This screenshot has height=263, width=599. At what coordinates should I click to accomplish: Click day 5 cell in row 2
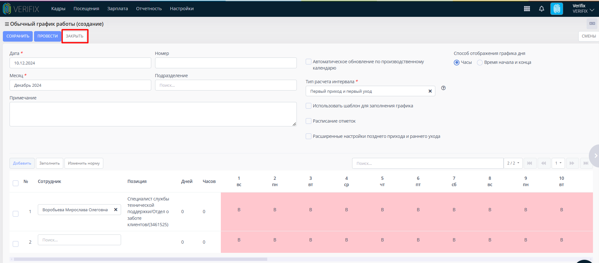(382, 240)
